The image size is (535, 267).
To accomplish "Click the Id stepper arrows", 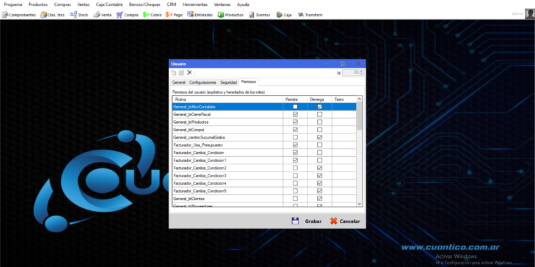I will (x=362, y=72).
